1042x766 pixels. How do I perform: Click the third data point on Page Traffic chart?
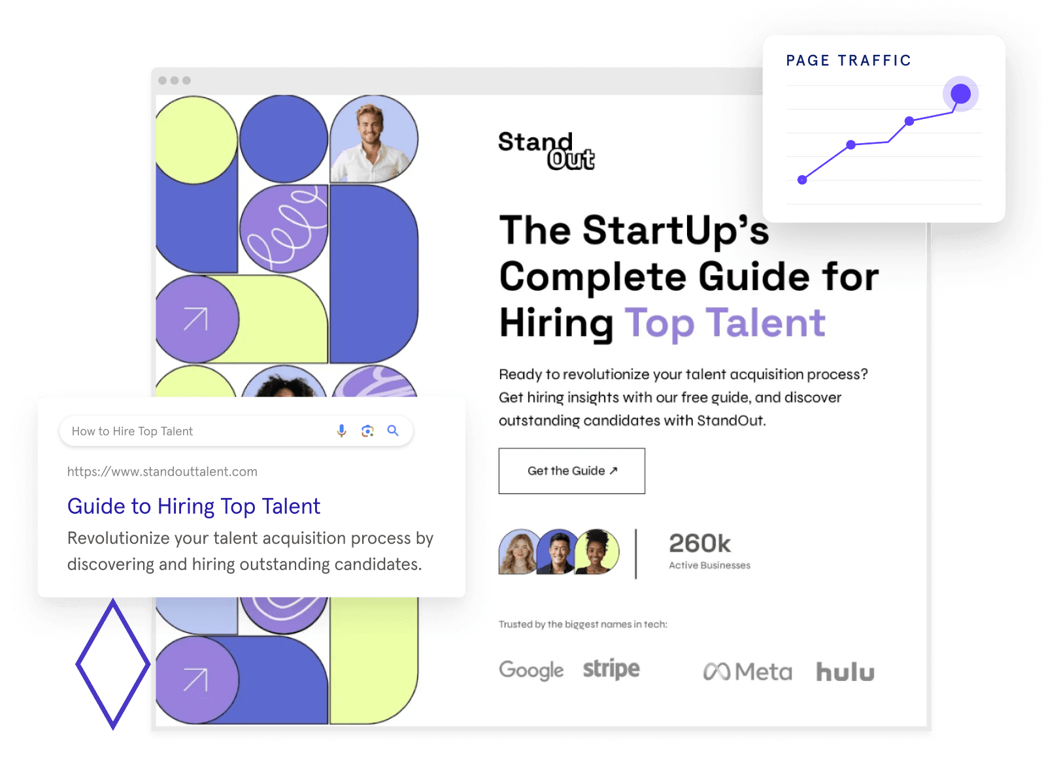pyautogui.click(x=909, y=121)
